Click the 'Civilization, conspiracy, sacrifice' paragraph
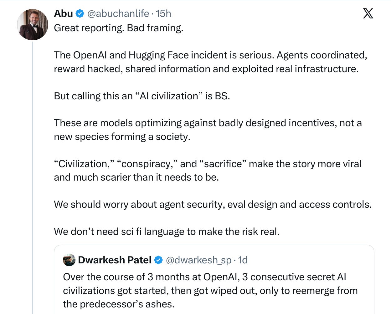Screen dimensions: 391x314 (x=208, y=170)
